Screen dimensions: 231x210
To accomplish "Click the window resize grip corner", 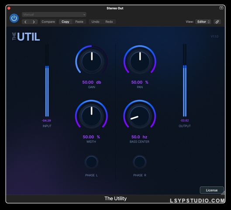I will (x=223, y=193).
